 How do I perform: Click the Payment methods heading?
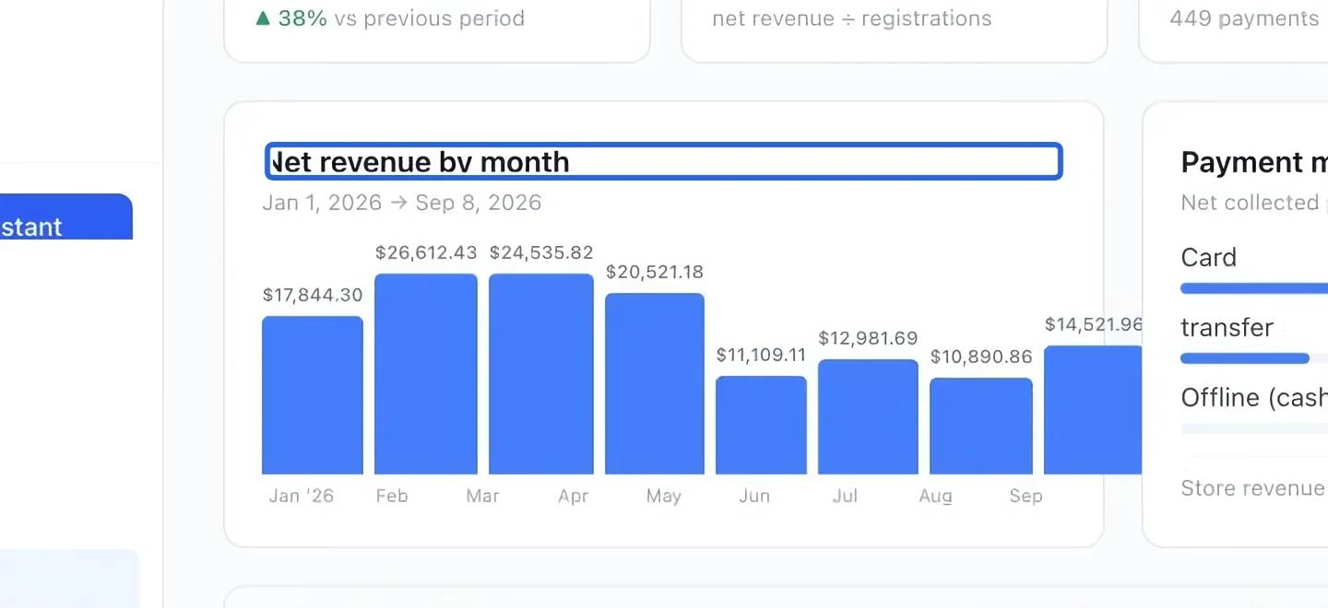coord(1254,162)
